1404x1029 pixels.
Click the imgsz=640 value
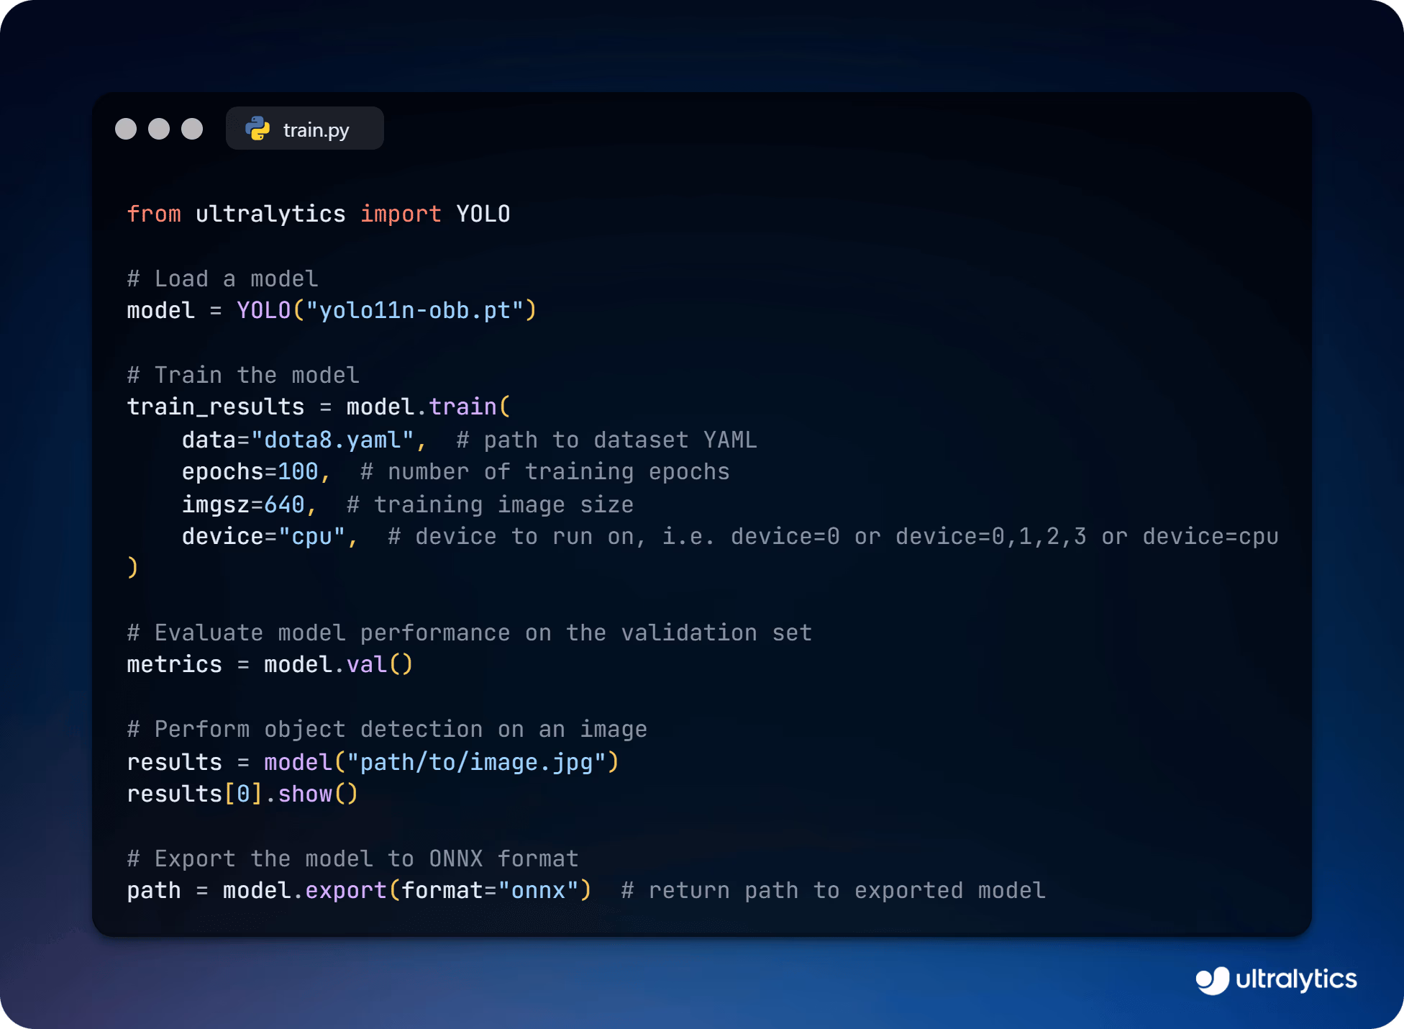pyautogui.click(x=284, y=504)
